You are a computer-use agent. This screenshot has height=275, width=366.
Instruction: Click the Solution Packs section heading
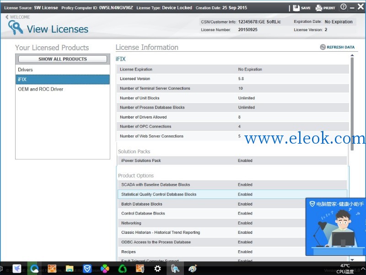(134, 151)
